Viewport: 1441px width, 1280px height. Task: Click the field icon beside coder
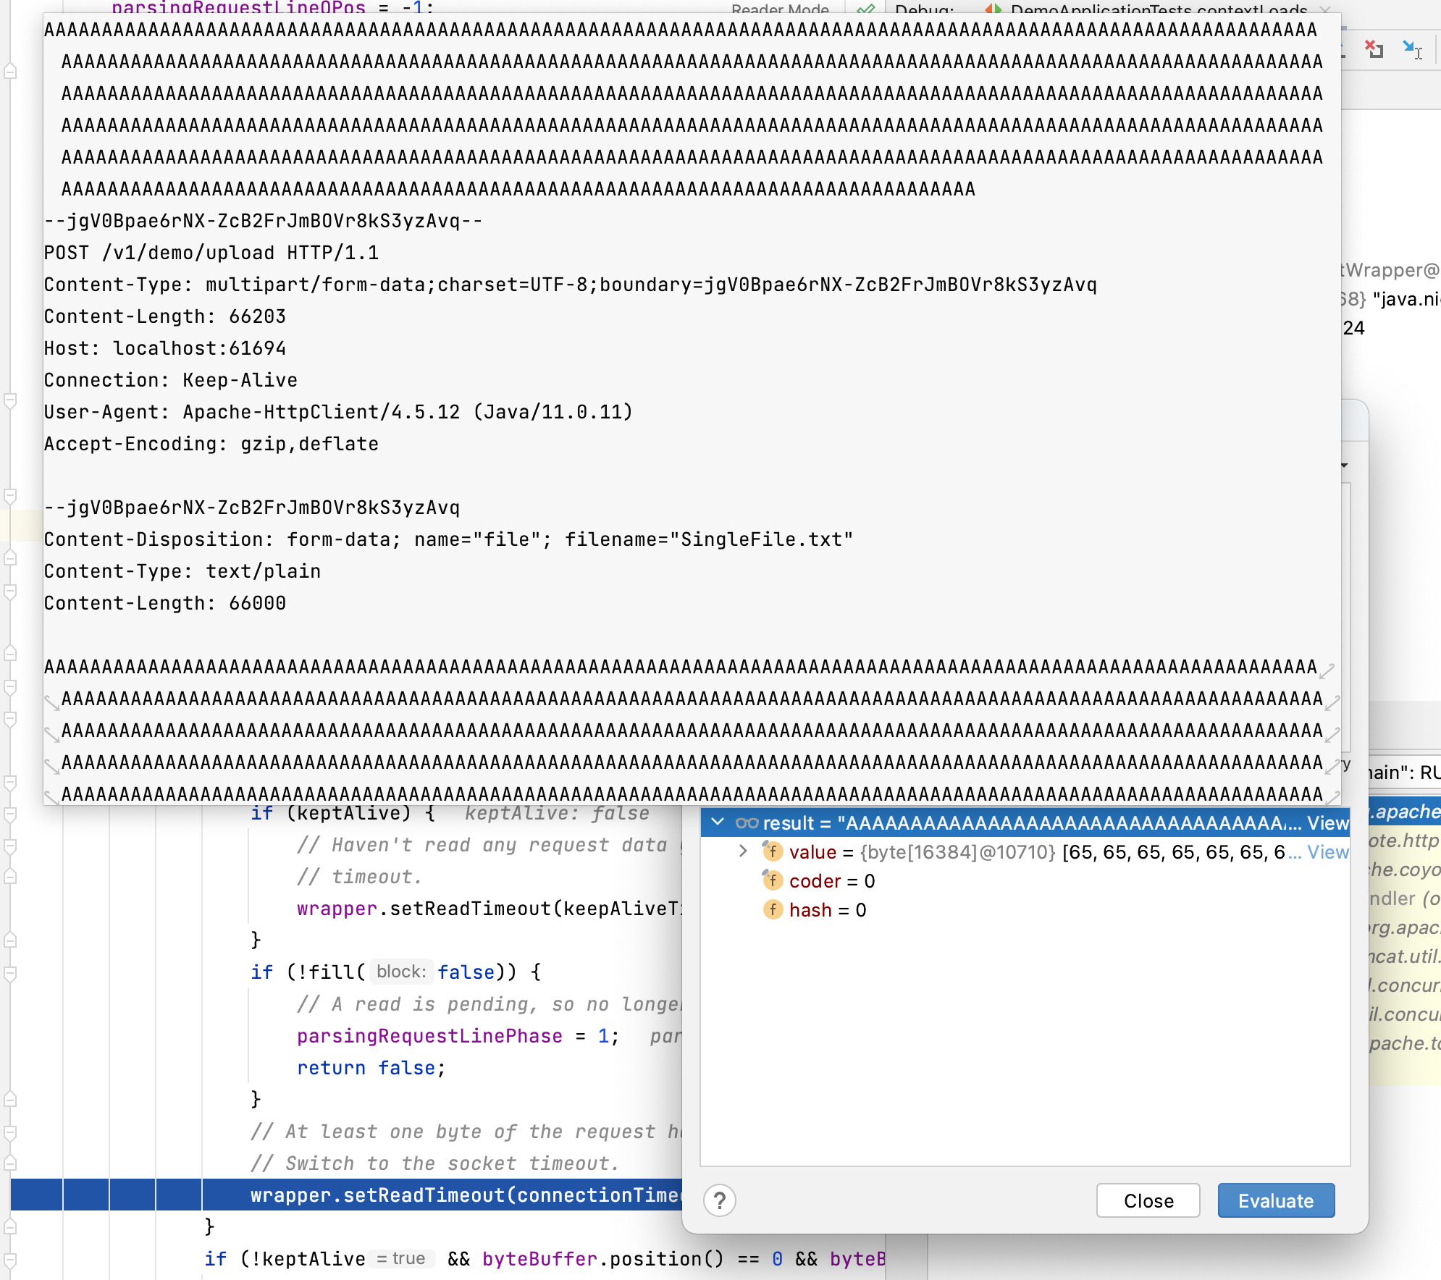(773, 880)
